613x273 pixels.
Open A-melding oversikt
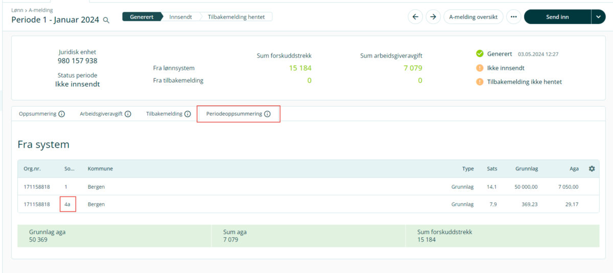tap(473, 17)
